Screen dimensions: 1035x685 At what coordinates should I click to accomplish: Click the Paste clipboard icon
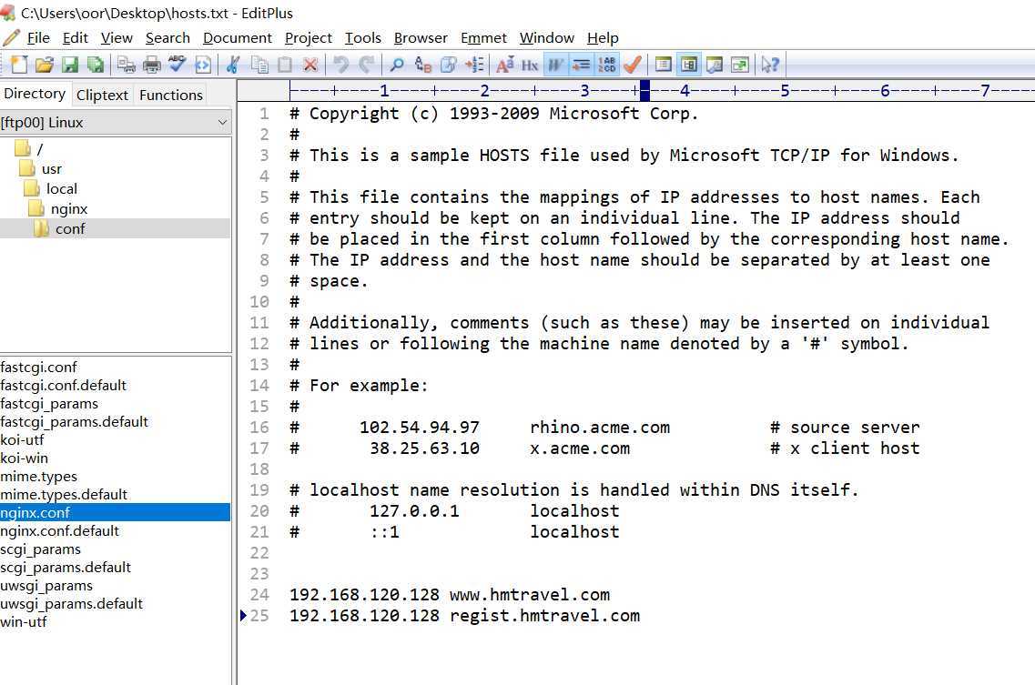click(285, 64)
